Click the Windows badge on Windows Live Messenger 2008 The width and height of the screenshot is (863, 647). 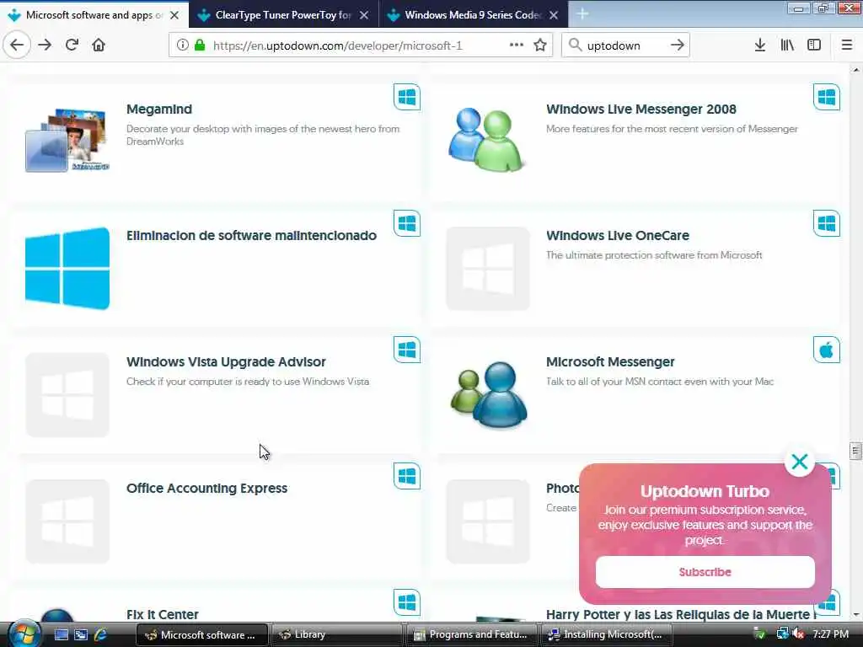tap(826, 98)
